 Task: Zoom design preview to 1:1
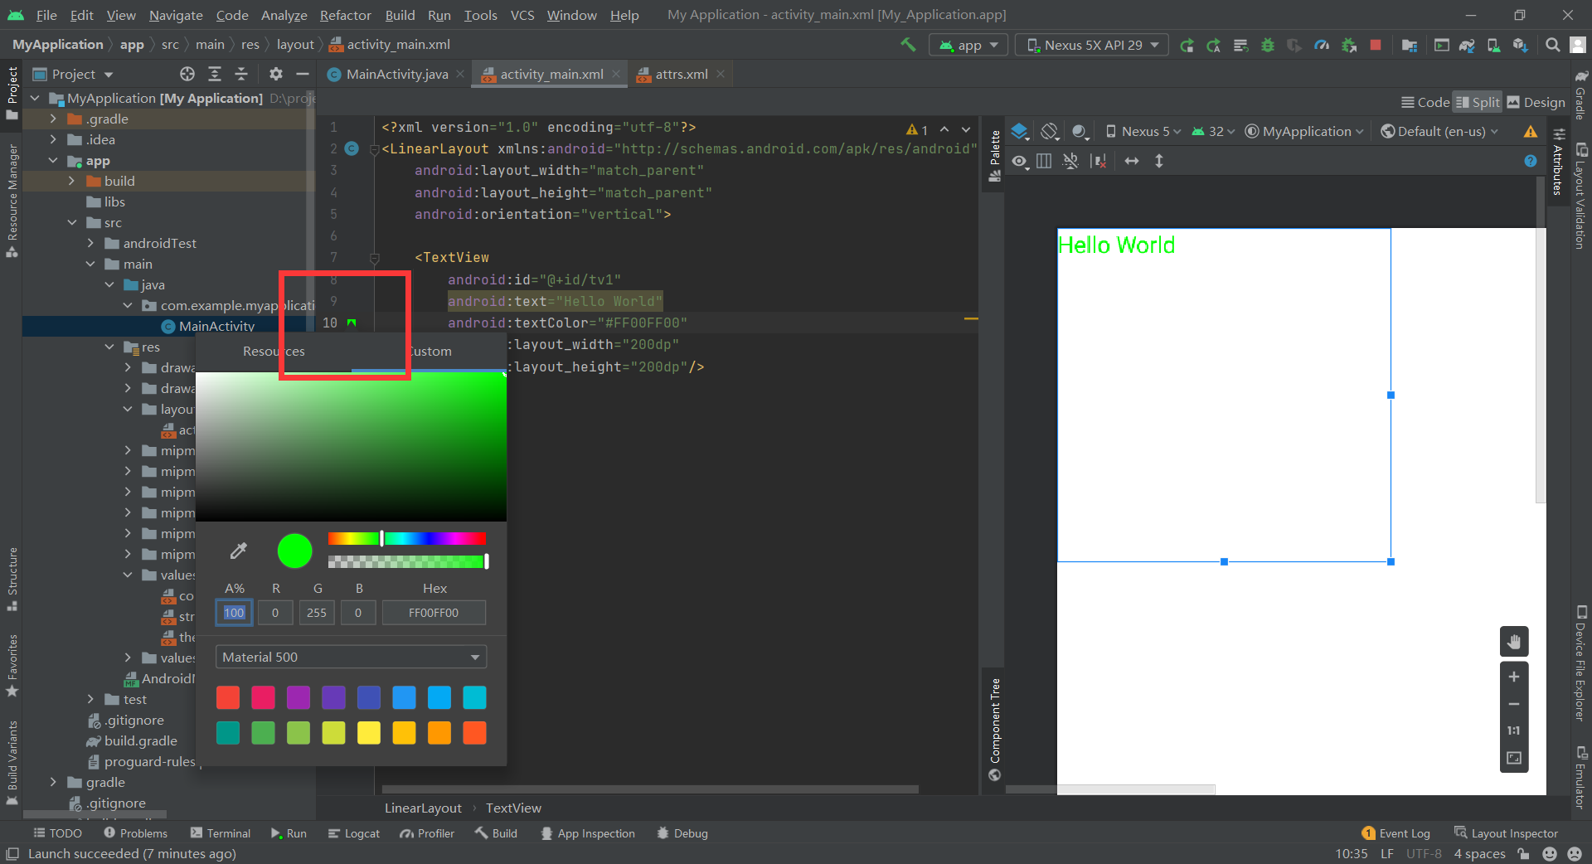(1514, 731)
